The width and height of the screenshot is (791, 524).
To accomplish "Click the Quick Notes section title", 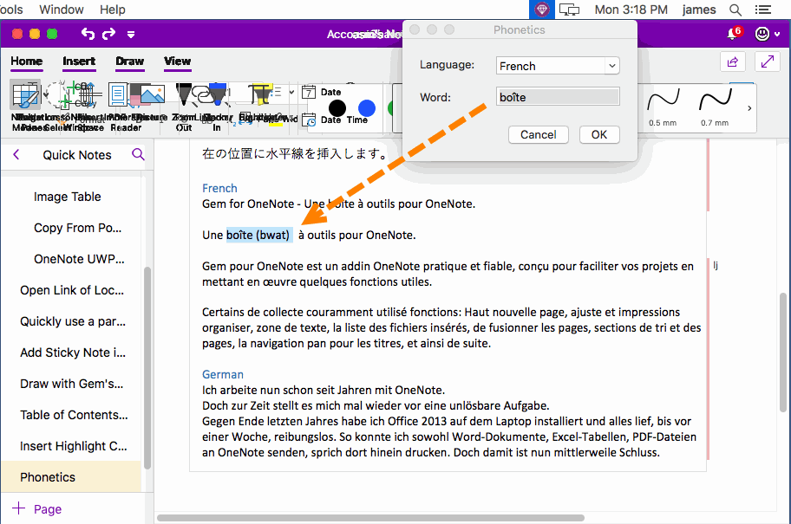I will pyautogui.click(x=76, y=155).
